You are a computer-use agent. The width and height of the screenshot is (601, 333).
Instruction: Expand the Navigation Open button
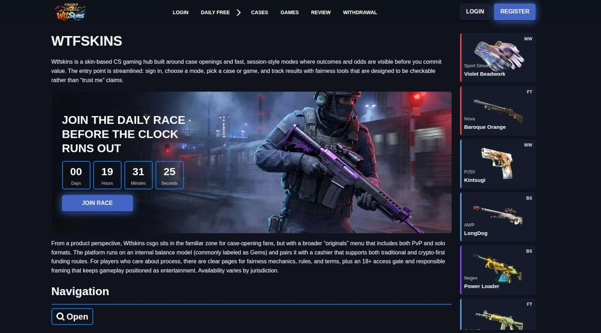click(72, 317)
